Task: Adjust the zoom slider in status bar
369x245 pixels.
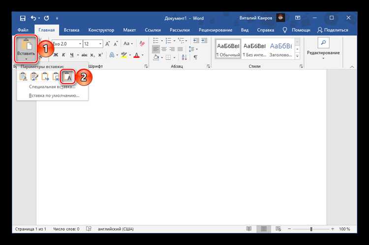Action: [x=311, y=229]
